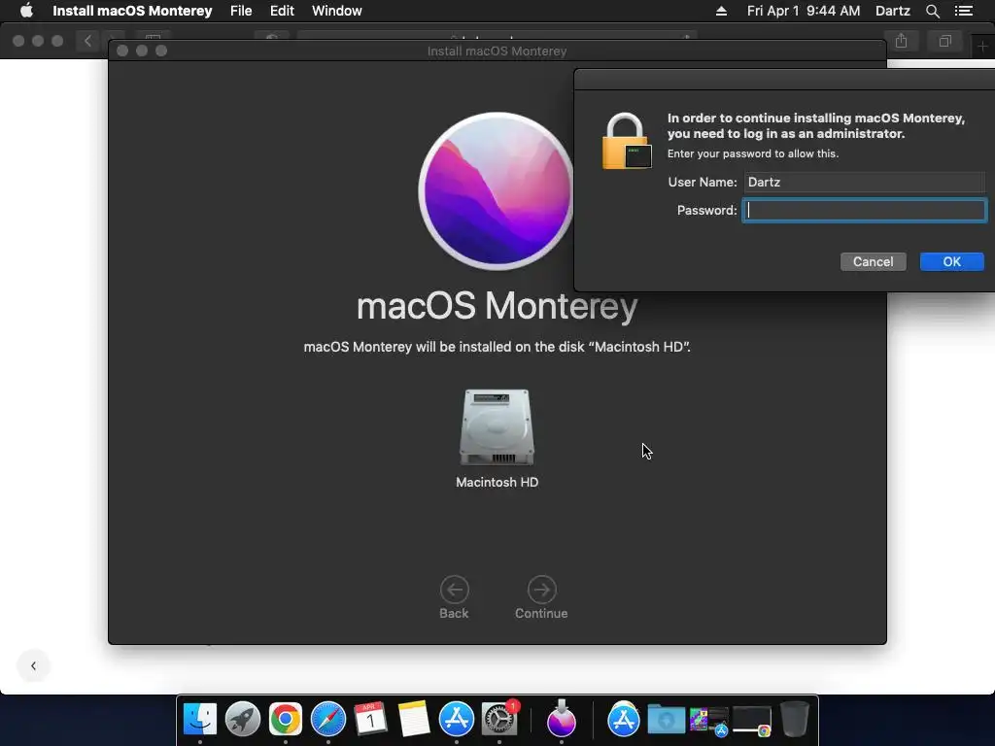The width and height of the screenshot is (995, 746).
Task: Open the Install macOS Monterey app menu
Action: click(132, 11)
